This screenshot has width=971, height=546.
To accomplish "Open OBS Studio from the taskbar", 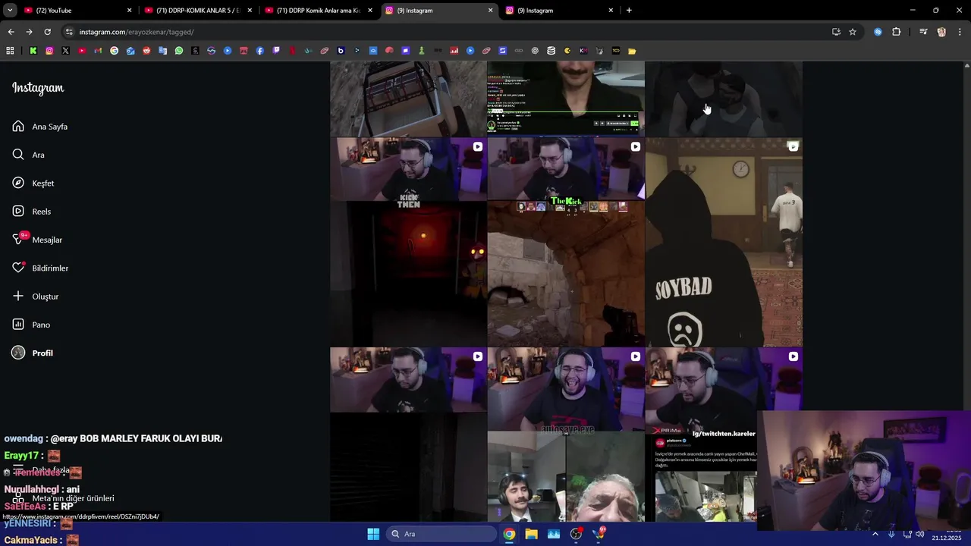I will [x=577, y=534].
